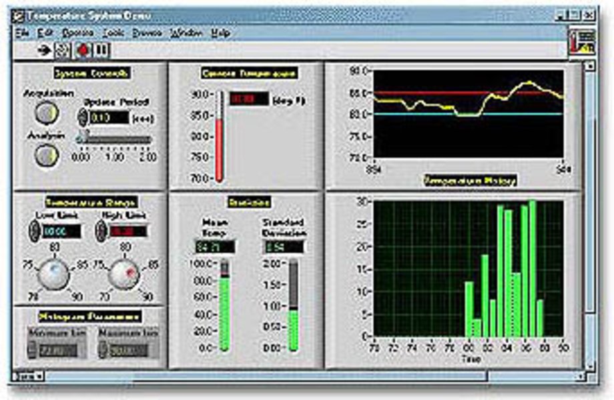Click the red Abort Execution button

(83, 50)
